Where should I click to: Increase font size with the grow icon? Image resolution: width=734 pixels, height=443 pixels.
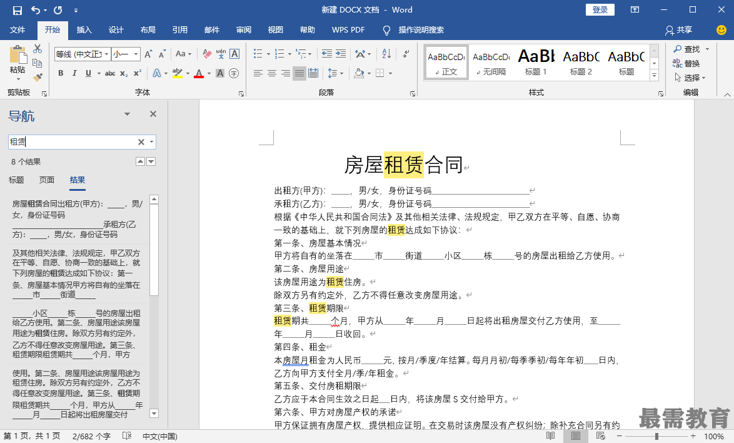pyautogui.click(x=148, y=54)
